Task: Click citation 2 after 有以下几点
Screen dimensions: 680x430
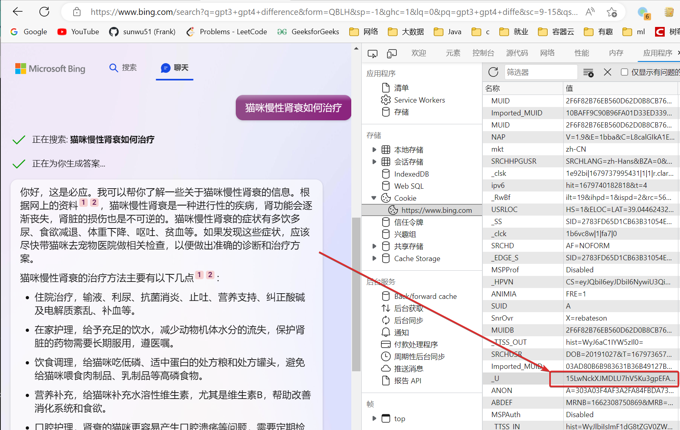Action: click(210, 275)
